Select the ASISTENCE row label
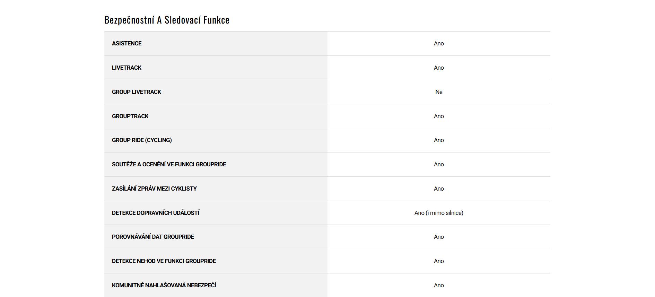The image size is (655, 297). [x=126, y=43]
